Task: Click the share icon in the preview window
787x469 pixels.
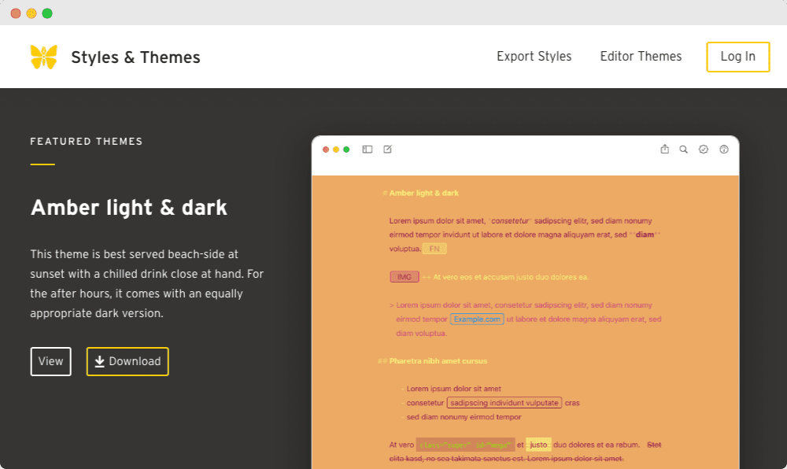Action: point(664,149)
